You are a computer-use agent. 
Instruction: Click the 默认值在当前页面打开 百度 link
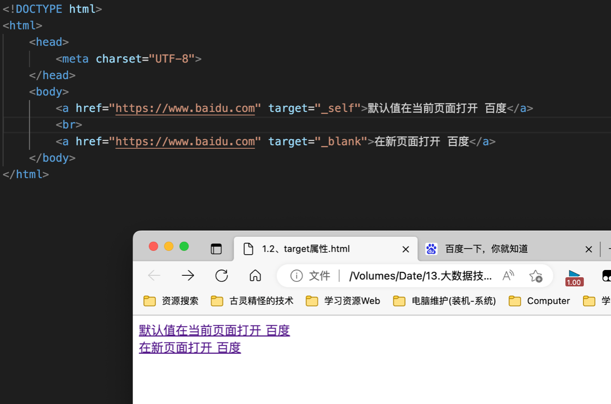214,330
